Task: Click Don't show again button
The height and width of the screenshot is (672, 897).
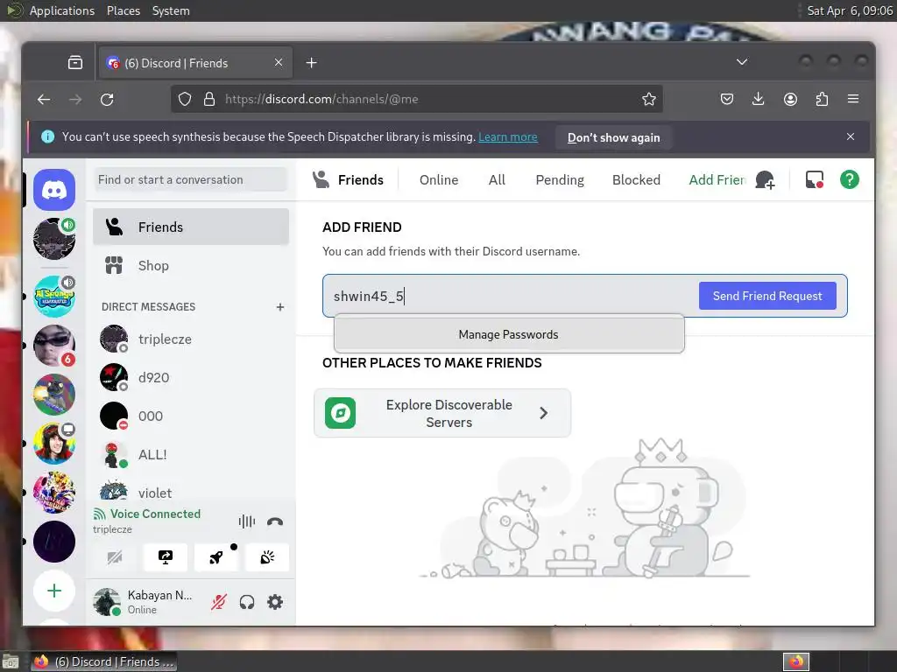Action: 613,137
